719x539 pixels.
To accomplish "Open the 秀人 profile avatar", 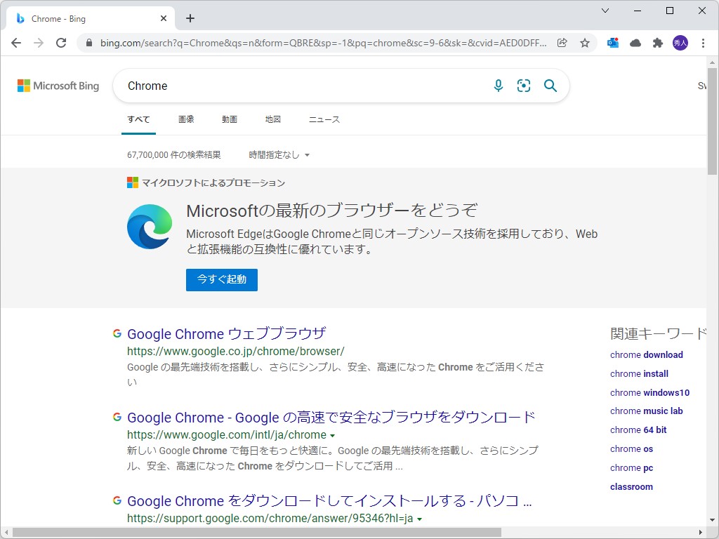I will pyautogui.click(x=680, y=43).
